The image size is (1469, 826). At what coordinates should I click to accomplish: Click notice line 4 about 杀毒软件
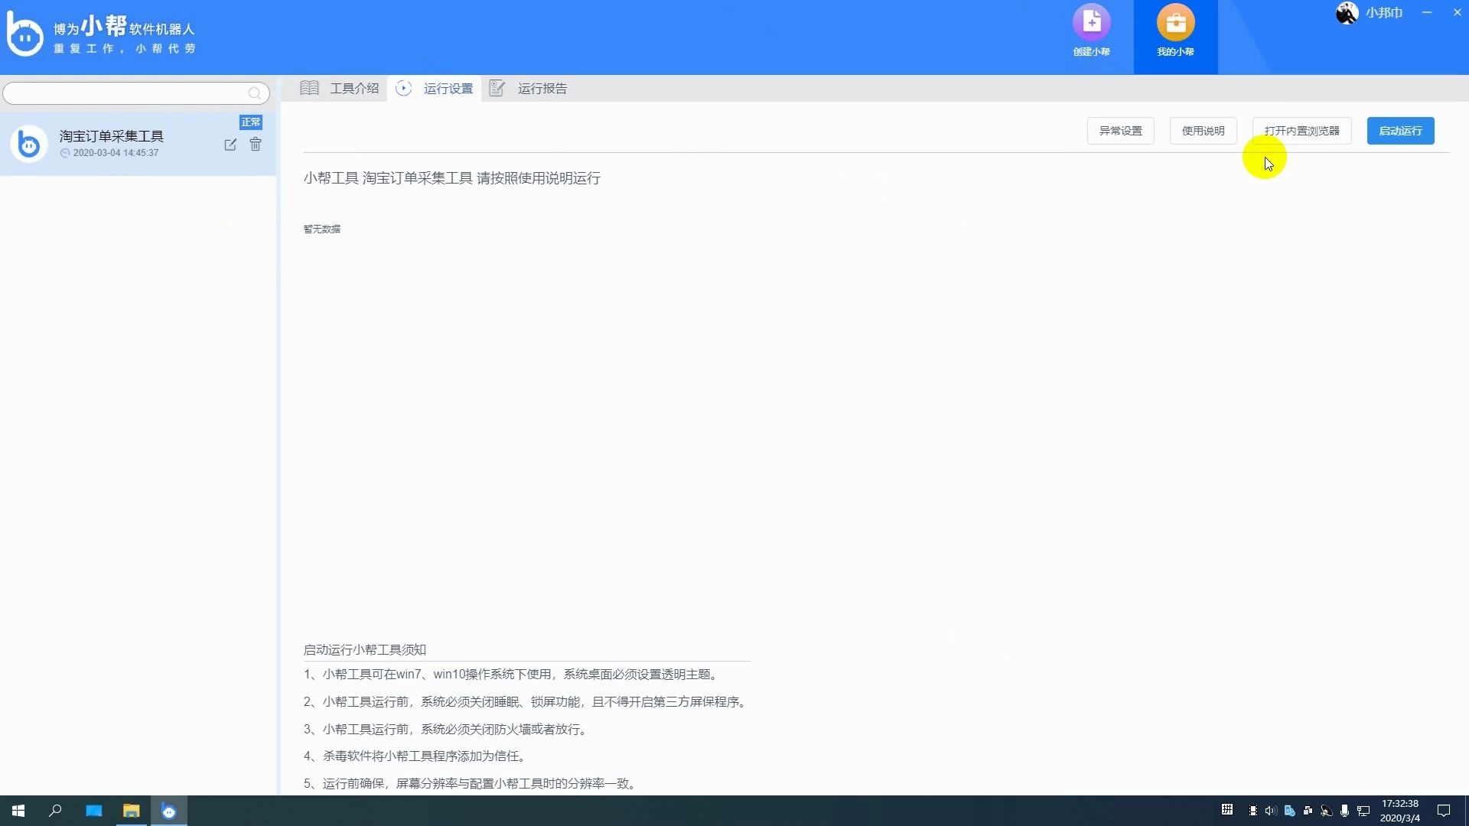point(416,756)
